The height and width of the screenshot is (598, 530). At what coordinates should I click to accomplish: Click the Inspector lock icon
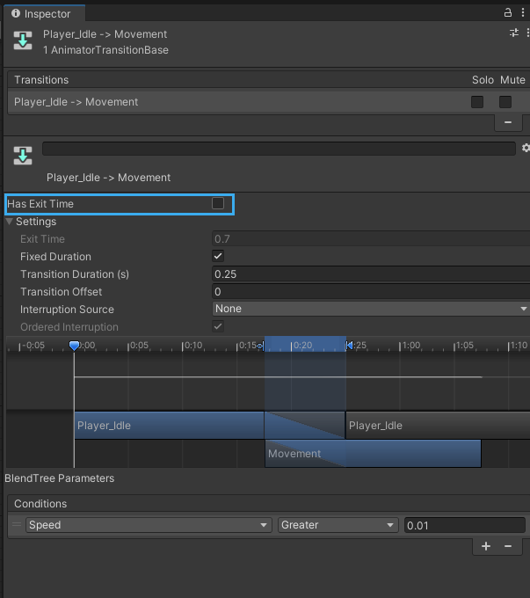pyautogui.click(x=508, y=13)
